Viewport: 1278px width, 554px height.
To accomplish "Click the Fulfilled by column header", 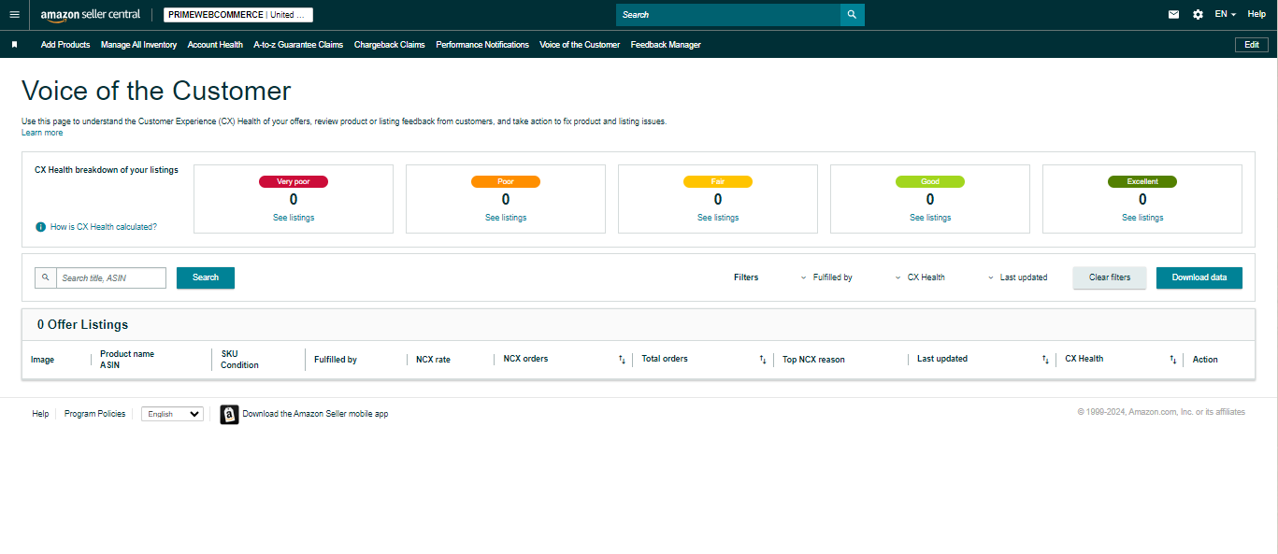I will coord(336,360).
